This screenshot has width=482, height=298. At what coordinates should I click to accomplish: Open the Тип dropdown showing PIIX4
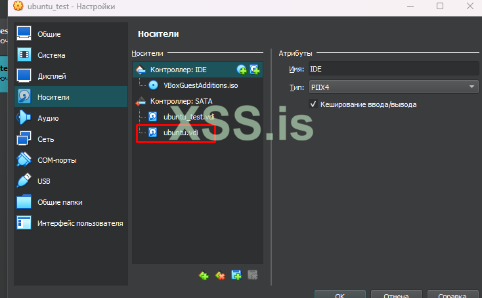coord(394,87)
